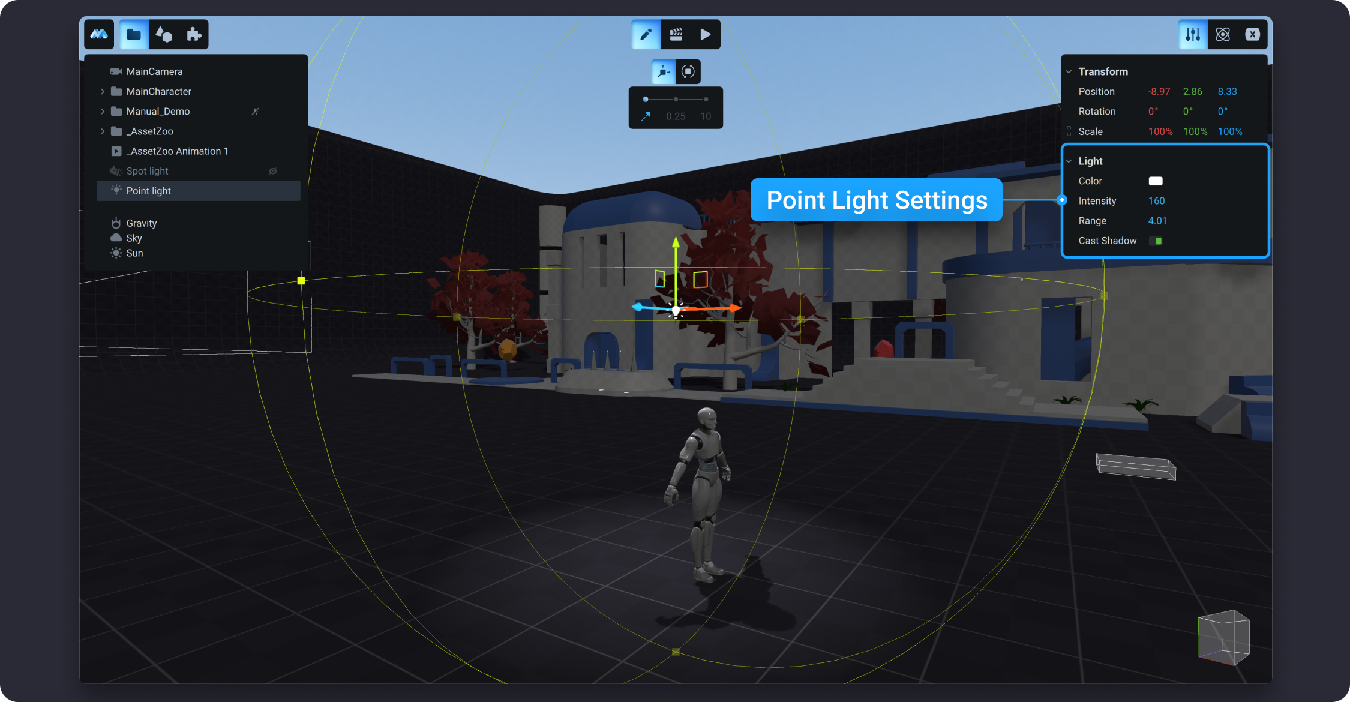Toggle the Manual_Demo pin icon
Image resolution: width=1350 pixels, height=702 pixels.
point(255,111)
